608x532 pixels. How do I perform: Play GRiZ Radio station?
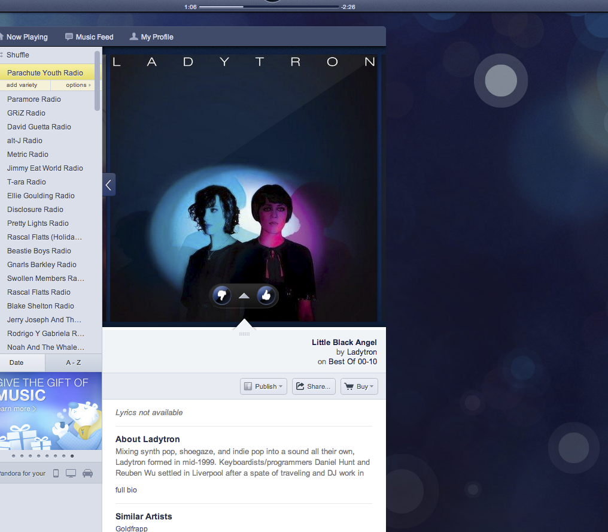tap(26, 113)
